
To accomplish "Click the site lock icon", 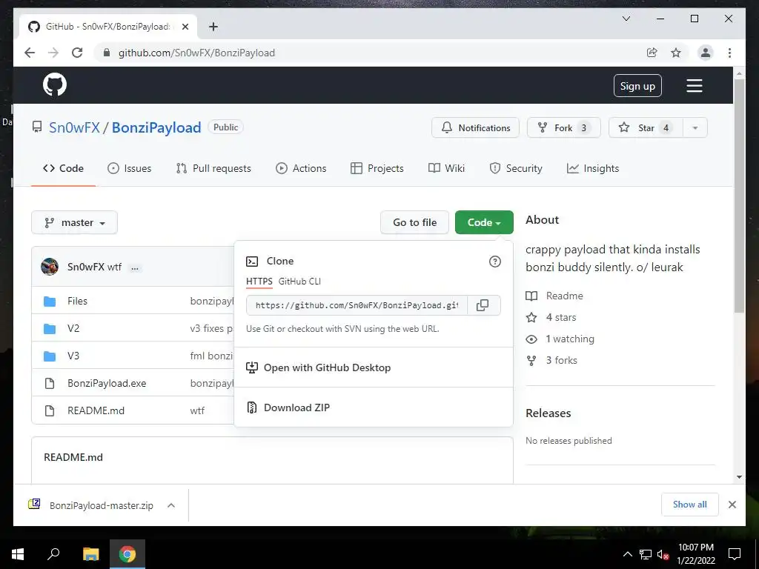I will (107, 53).
